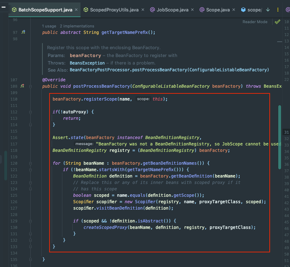This screenshot has width=290, height=267.
Task: Click the getTargetNamePrefix method name on line 97
Action: [x=125, y=32]
